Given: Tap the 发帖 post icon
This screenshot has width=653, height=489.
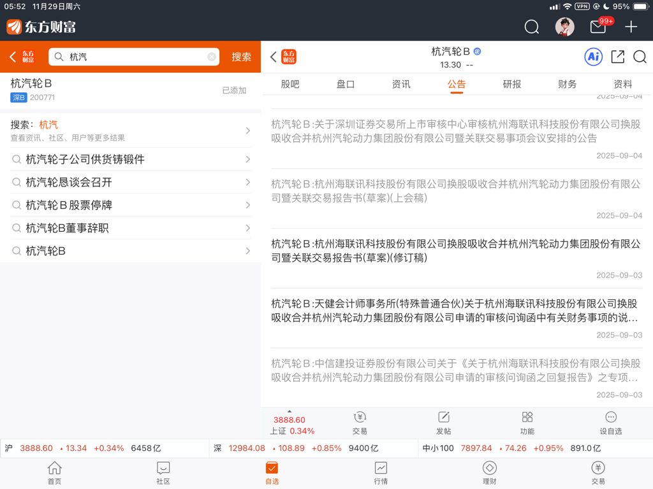Looking at the screenshot, I should pos(444,423).
